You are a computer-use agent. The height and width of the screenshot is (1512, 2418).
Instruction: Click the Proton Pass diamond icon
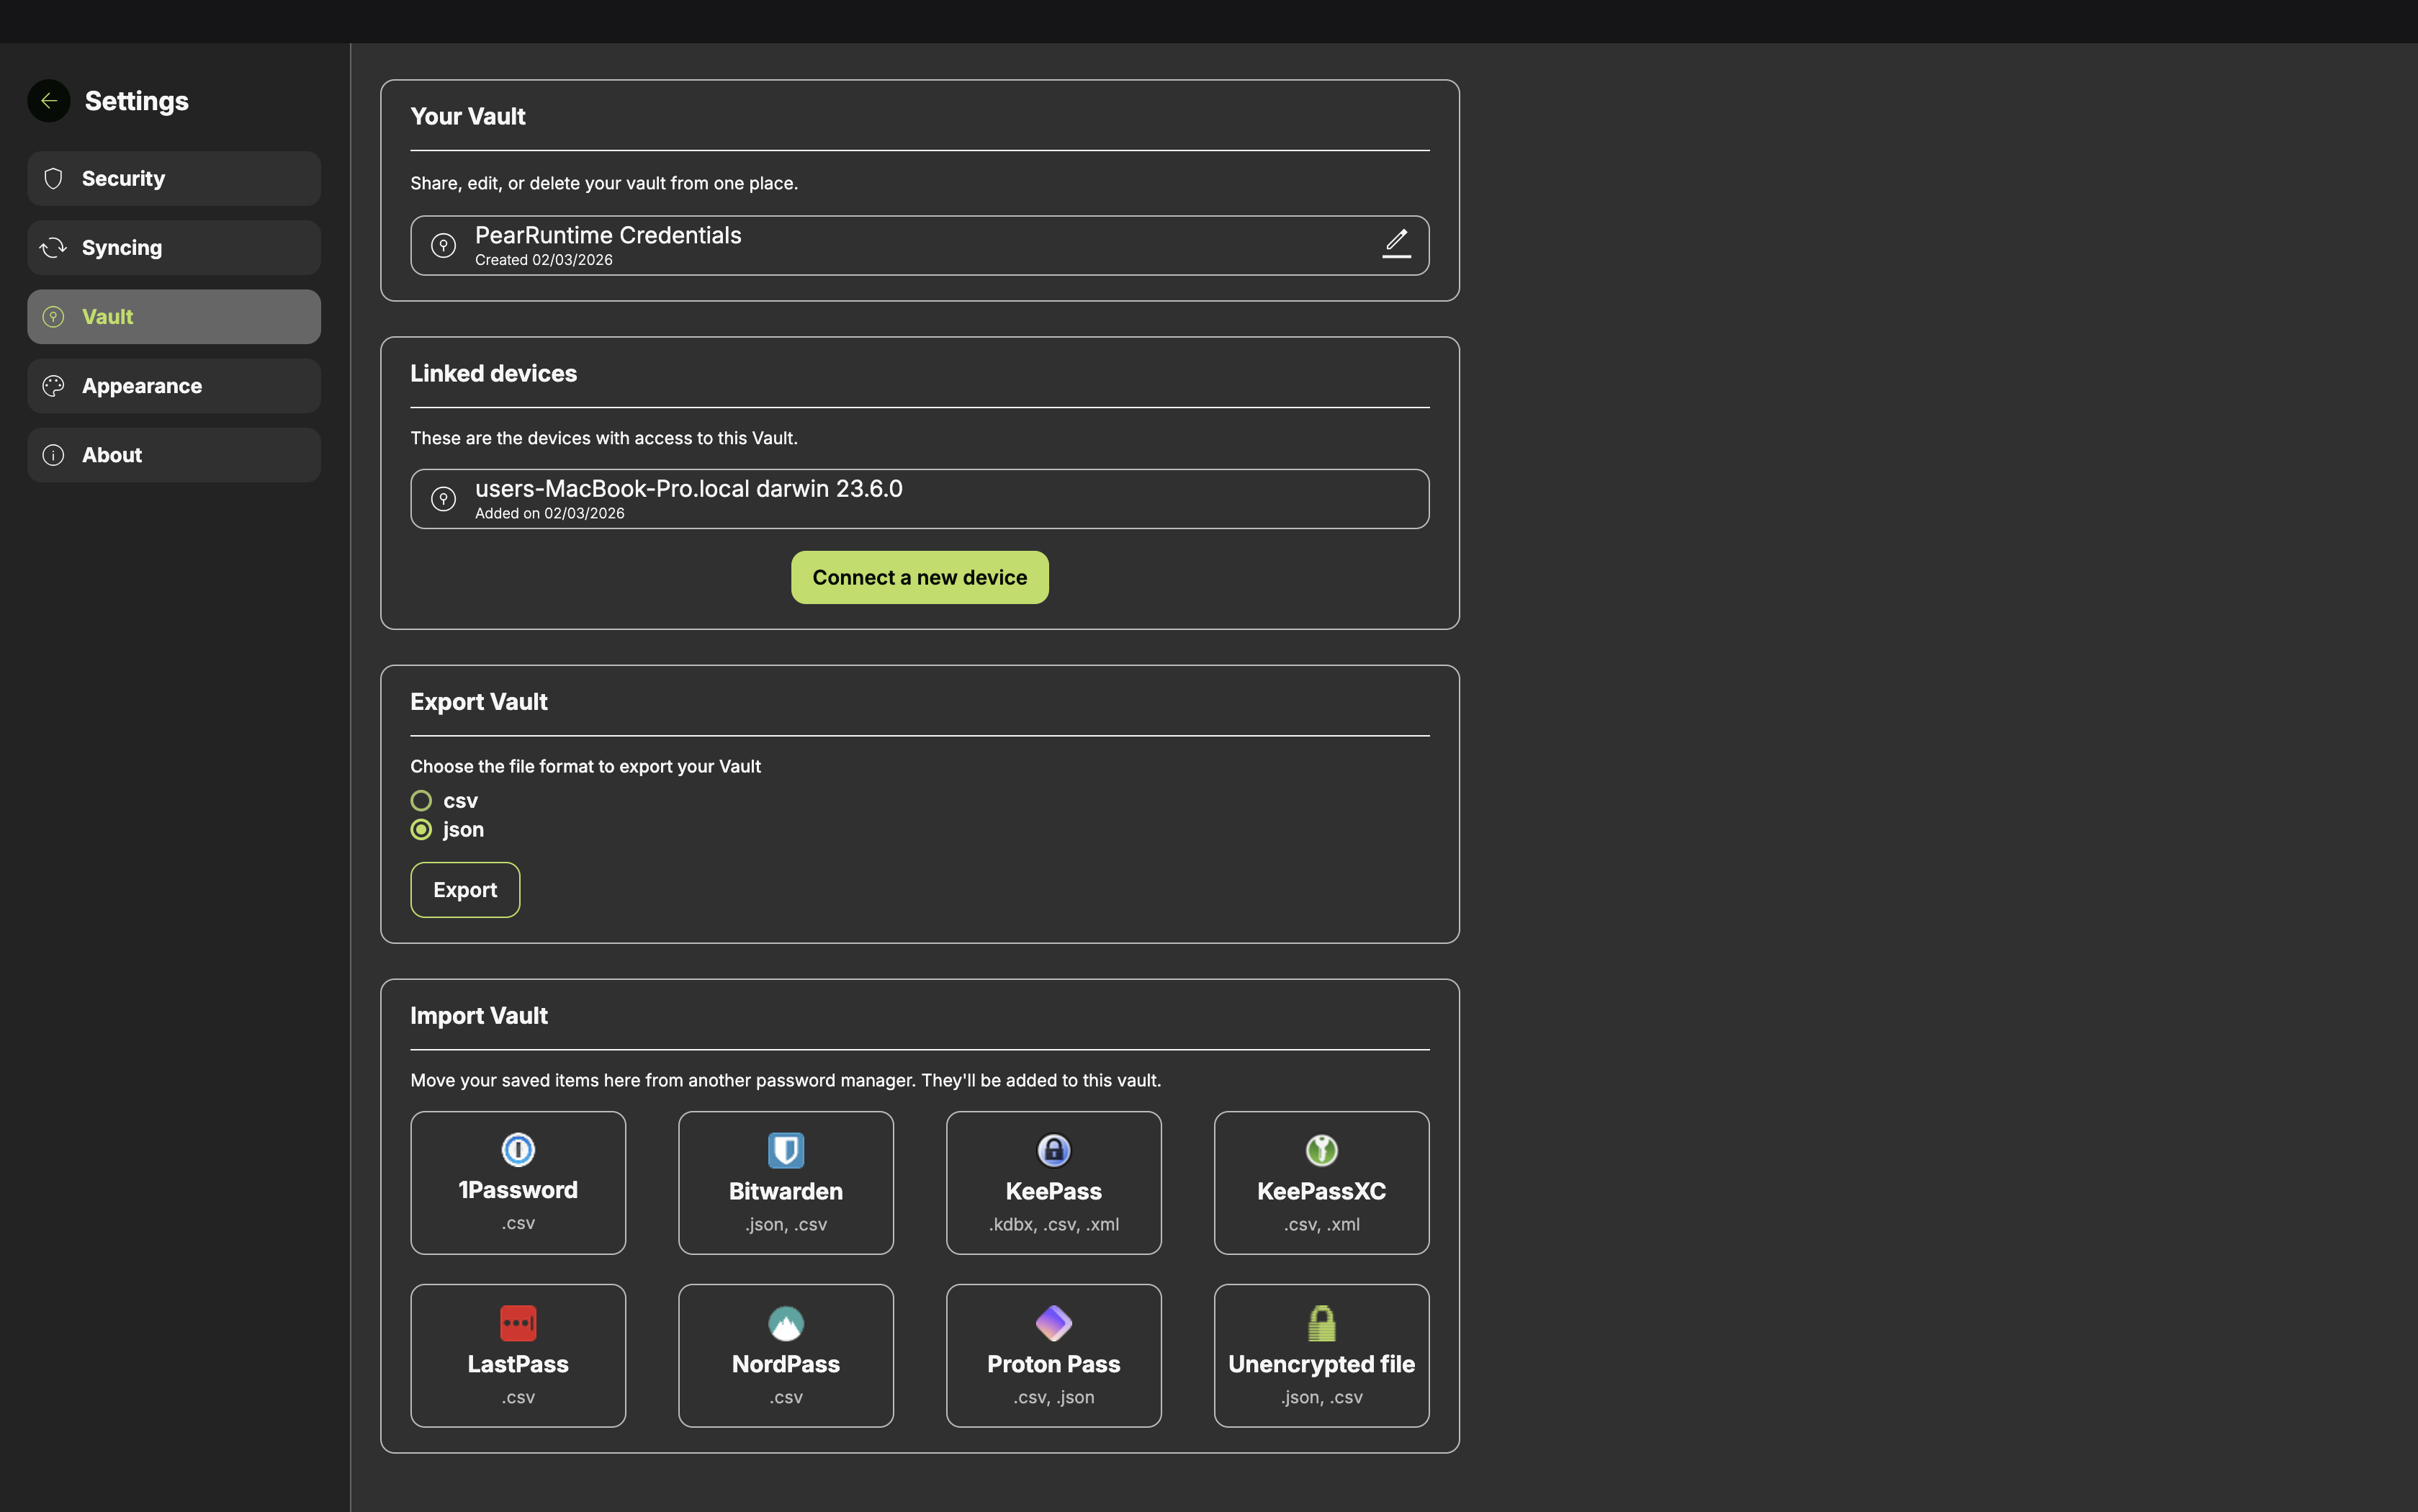click(1053, 1323)
